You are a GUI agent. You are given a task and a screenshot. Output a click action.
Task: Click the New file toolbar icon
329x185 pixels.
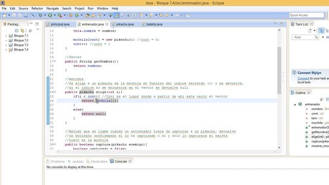(x=4, y=15)
